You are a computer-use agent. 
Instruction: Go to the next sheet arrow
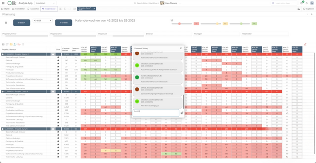pyautogui.click(x=312, y=14)
